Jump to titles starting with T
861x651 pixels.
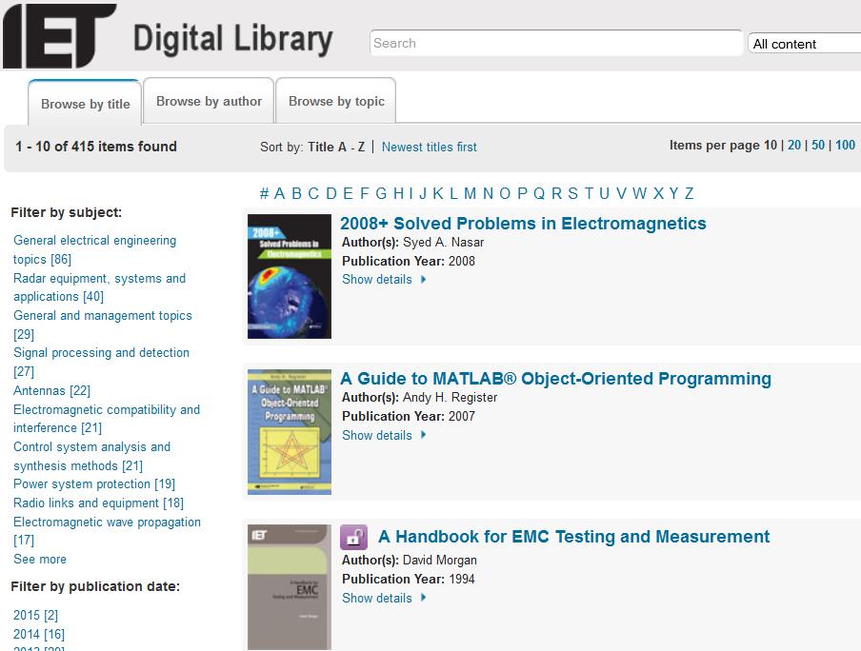click(x=590, y=193)
